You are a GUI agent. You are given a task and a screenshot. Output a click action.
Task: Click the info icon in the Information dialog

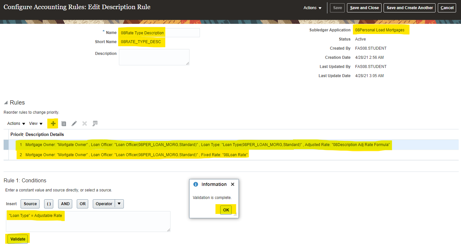[x=196, y=184]
